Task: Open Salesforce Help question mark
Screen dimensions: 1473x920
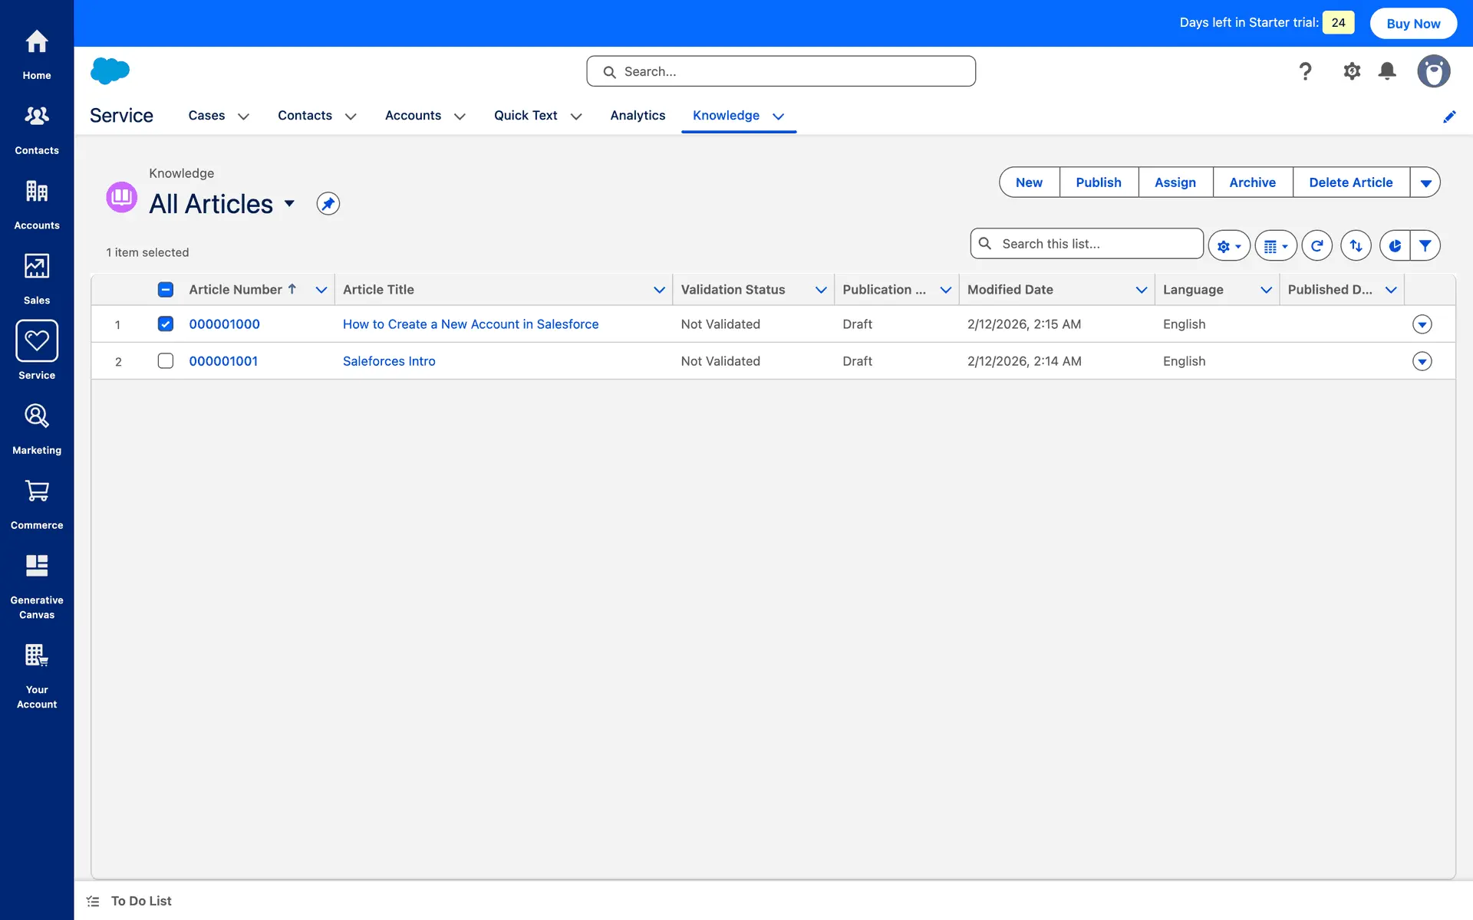Action: point(1305,71)
